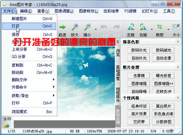
Task: Collapse the 简易色彩 panel section
Action: pos(178,42)
